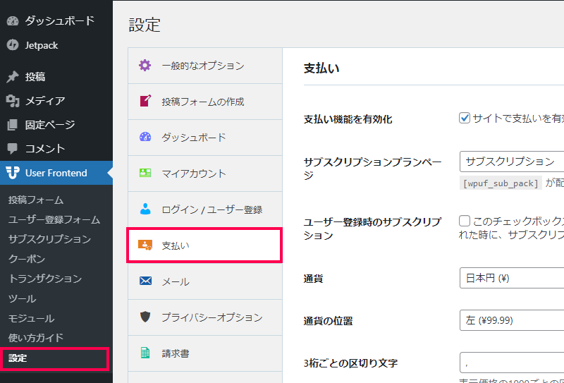Click the Dashboard gauge icon in sidebar
This screenshot has height=383, width=564.
coord(13,21)
